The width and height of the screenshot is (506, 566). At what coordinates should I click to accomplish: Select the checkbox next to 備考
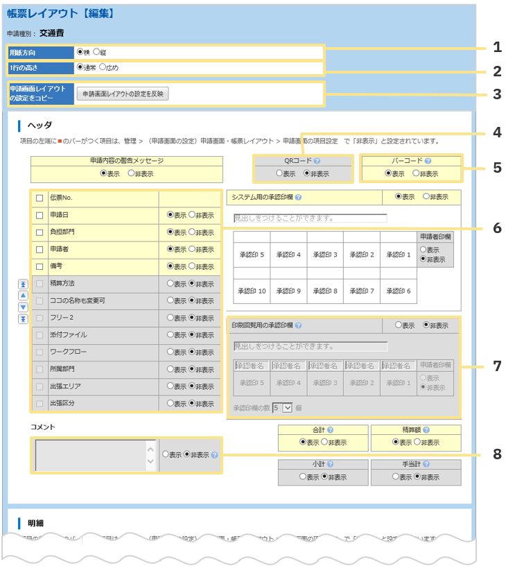click(x=40, y=266)
